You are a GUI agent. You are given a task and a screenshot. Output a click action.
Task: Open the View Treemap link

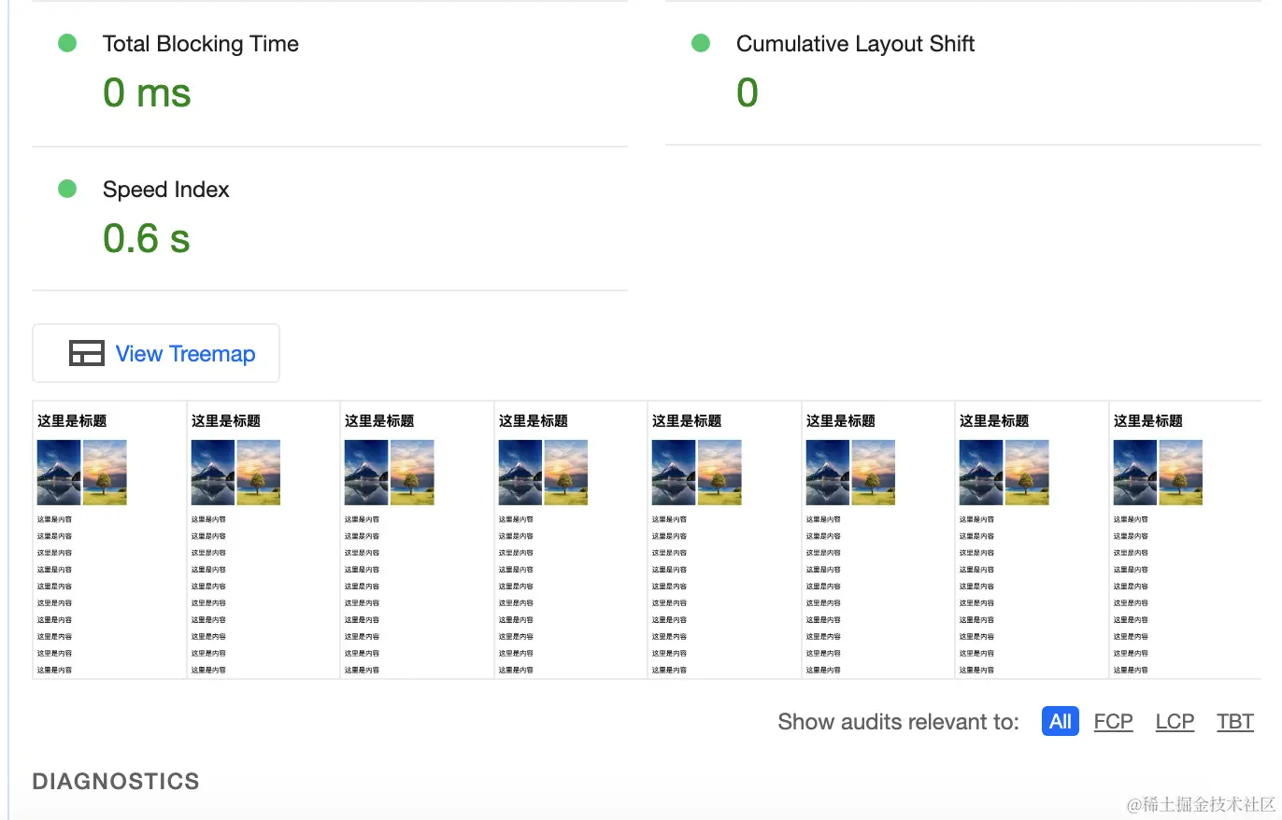coord(185,354)
